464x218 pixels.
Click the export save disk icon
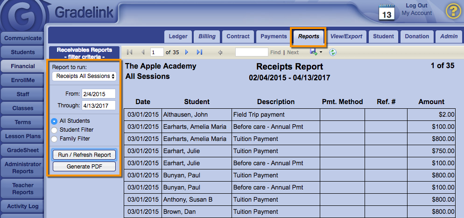[x=314, y=52]
